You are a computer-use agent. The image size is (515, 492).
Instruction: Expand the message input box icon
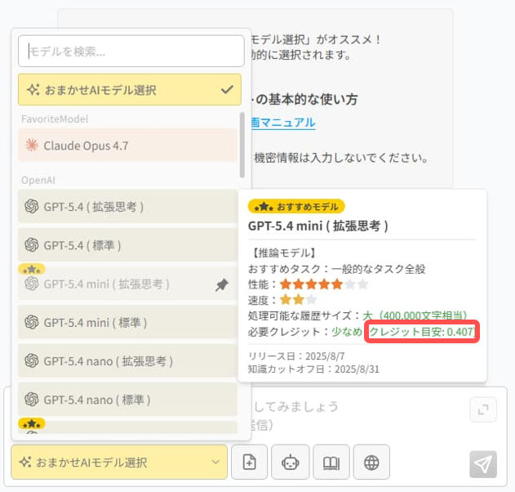click(x=482, y=409)
